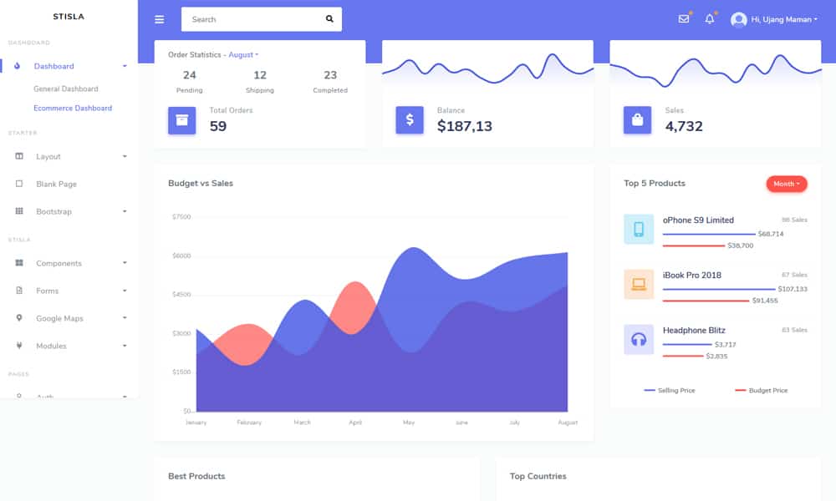The width and height of the screenshot is (836, 501).
Task: Open the red Month dropdown button
Action: 786,184
